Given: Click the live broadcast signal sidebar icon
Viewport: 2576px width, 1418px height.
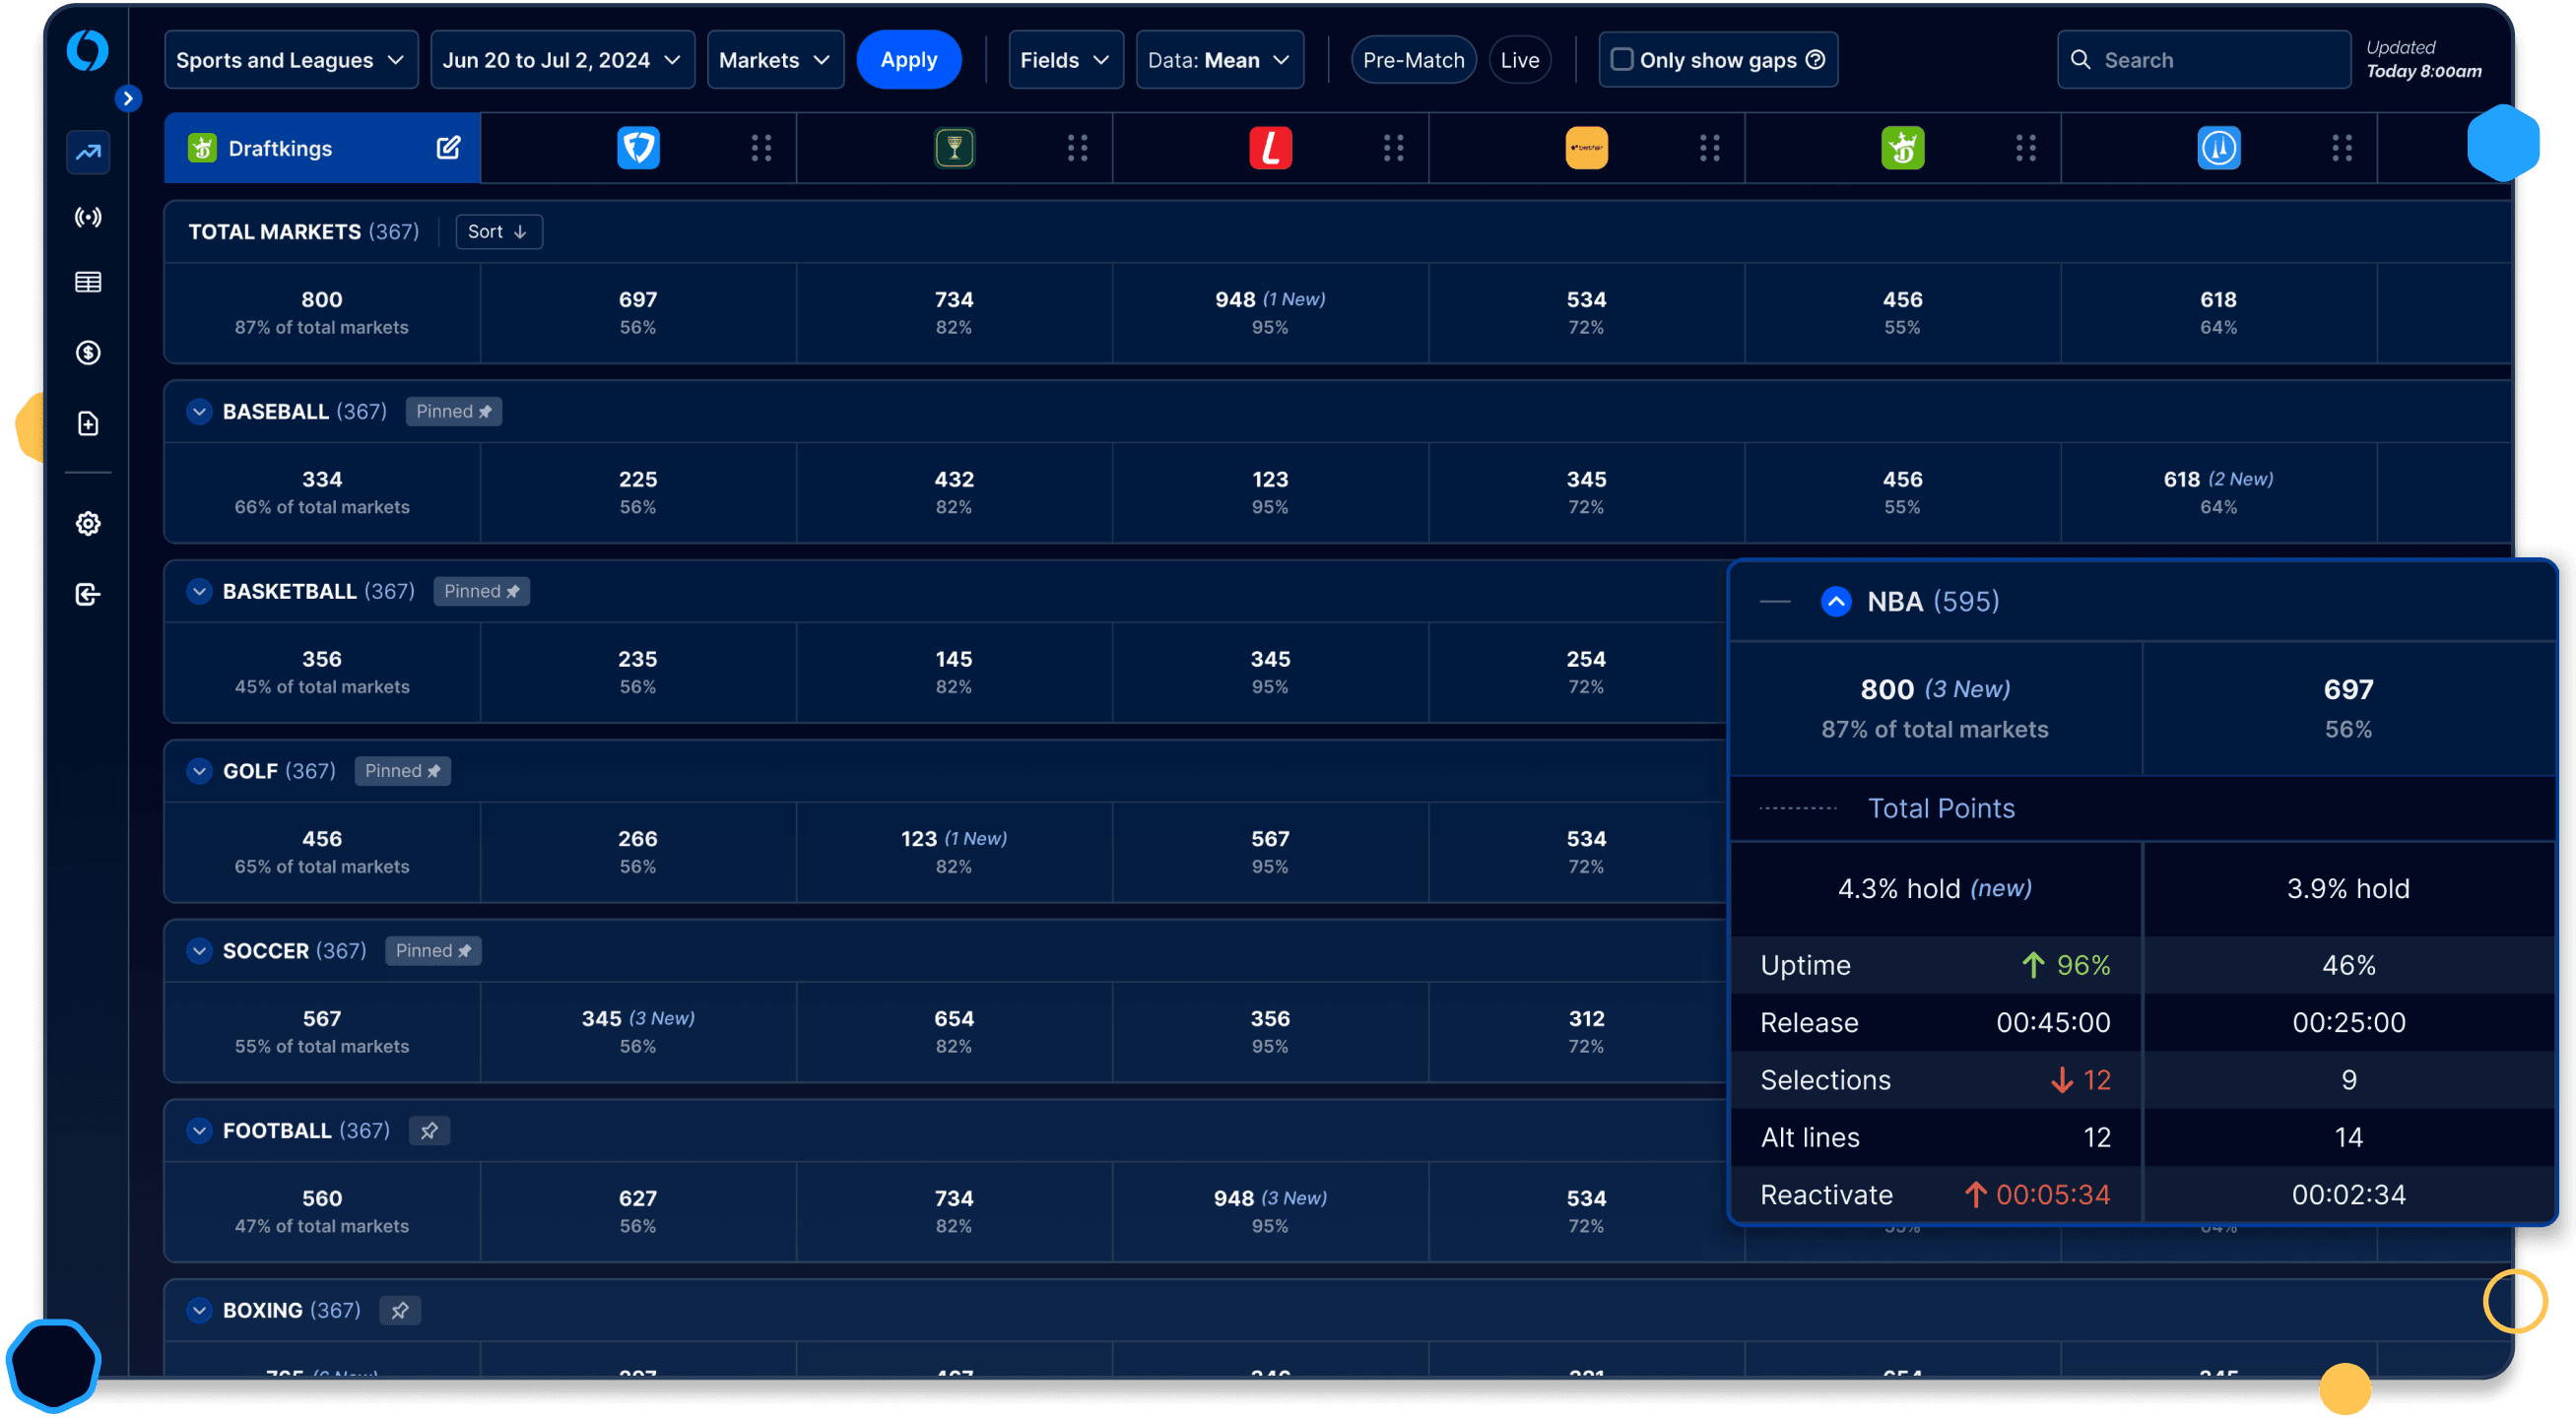Looking at the screenshot, I should [x=88, y=217].
